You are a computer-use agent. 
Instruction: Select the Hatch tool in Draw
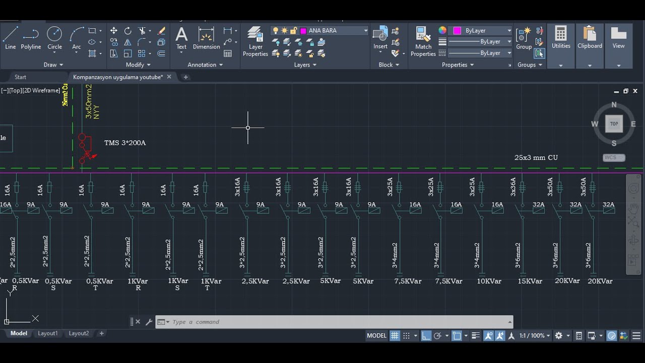(x=92, y=53)
